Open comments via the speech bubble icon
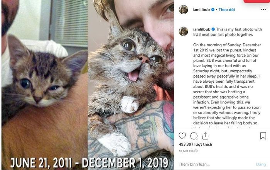Screen dimensions: 270x170 [x=194, y=136]
